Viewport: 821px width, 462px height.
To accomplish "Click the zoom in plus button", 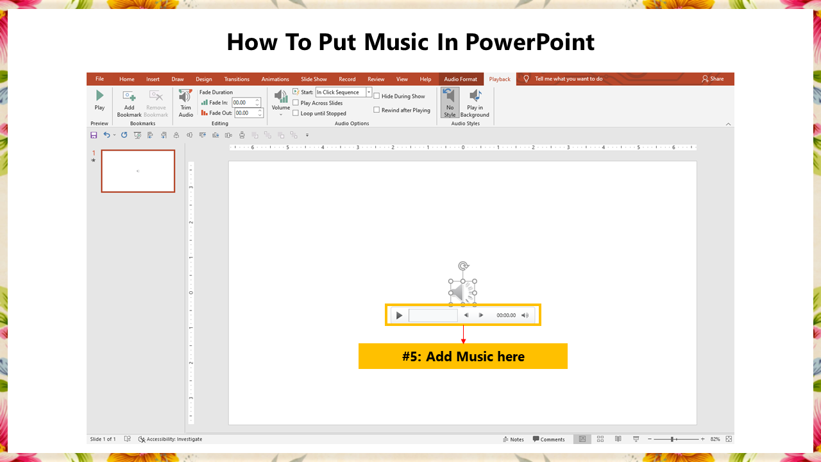I will (702, 439).
